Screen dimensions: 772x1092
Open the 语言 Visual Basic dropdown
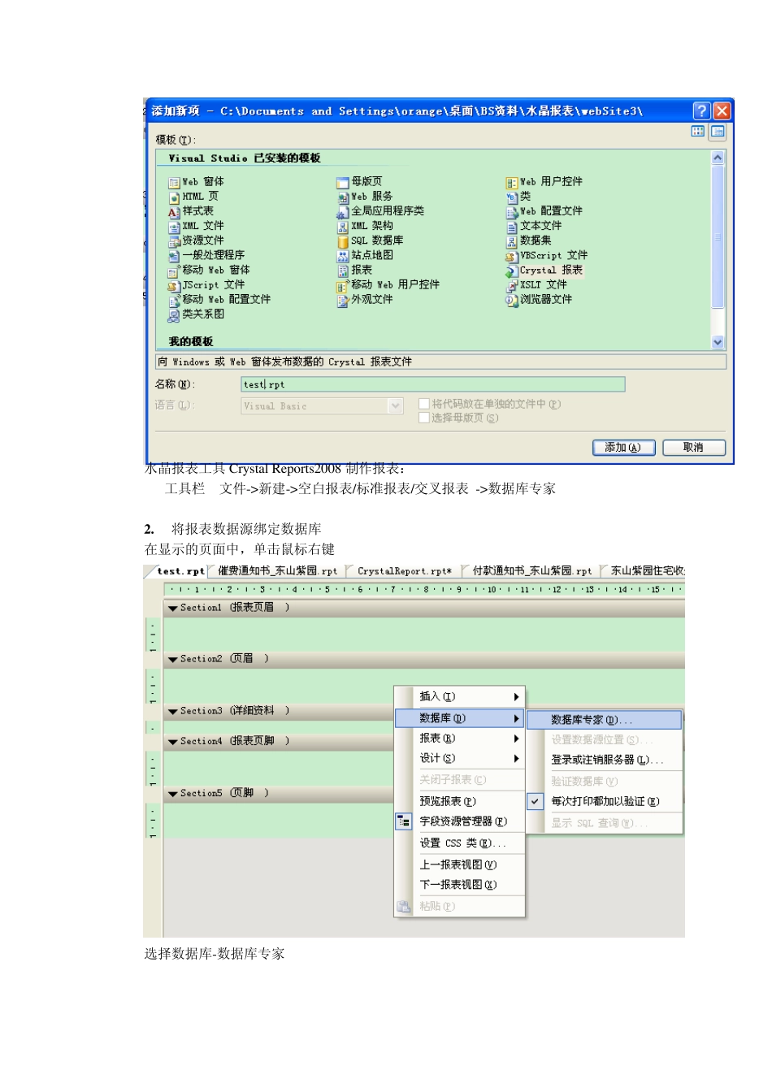tap(395, 405)
